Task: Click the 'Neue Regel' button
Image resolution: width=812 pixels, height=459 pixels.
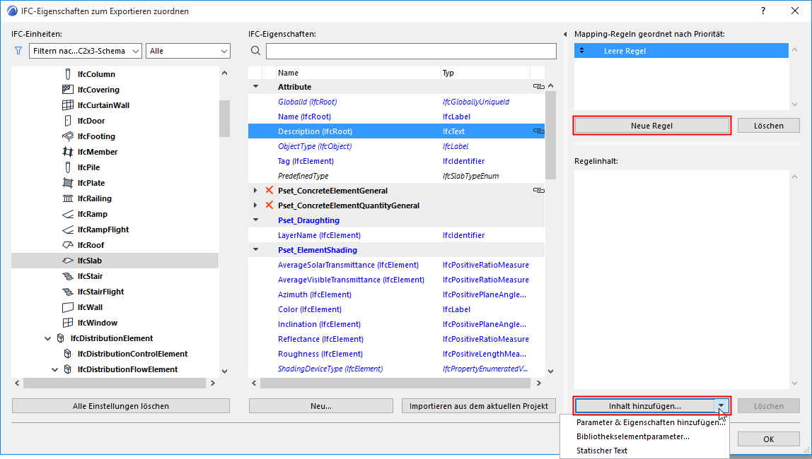Action: pos(651,126)
